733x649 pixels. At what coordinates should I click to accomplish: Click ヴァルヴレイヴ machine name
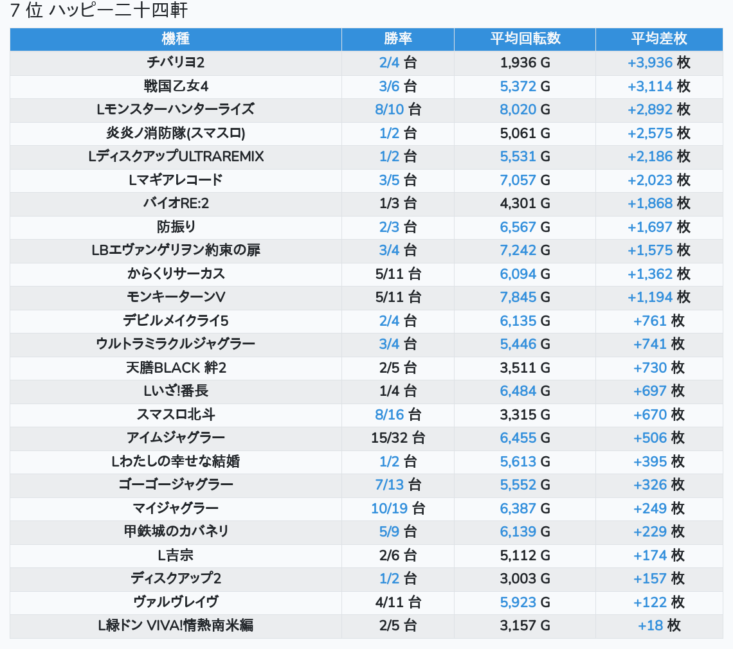tap(176, 603)
